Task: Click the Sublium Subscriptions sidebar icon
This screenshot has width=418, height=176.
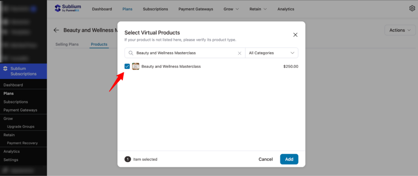Action: pos(5,69)
